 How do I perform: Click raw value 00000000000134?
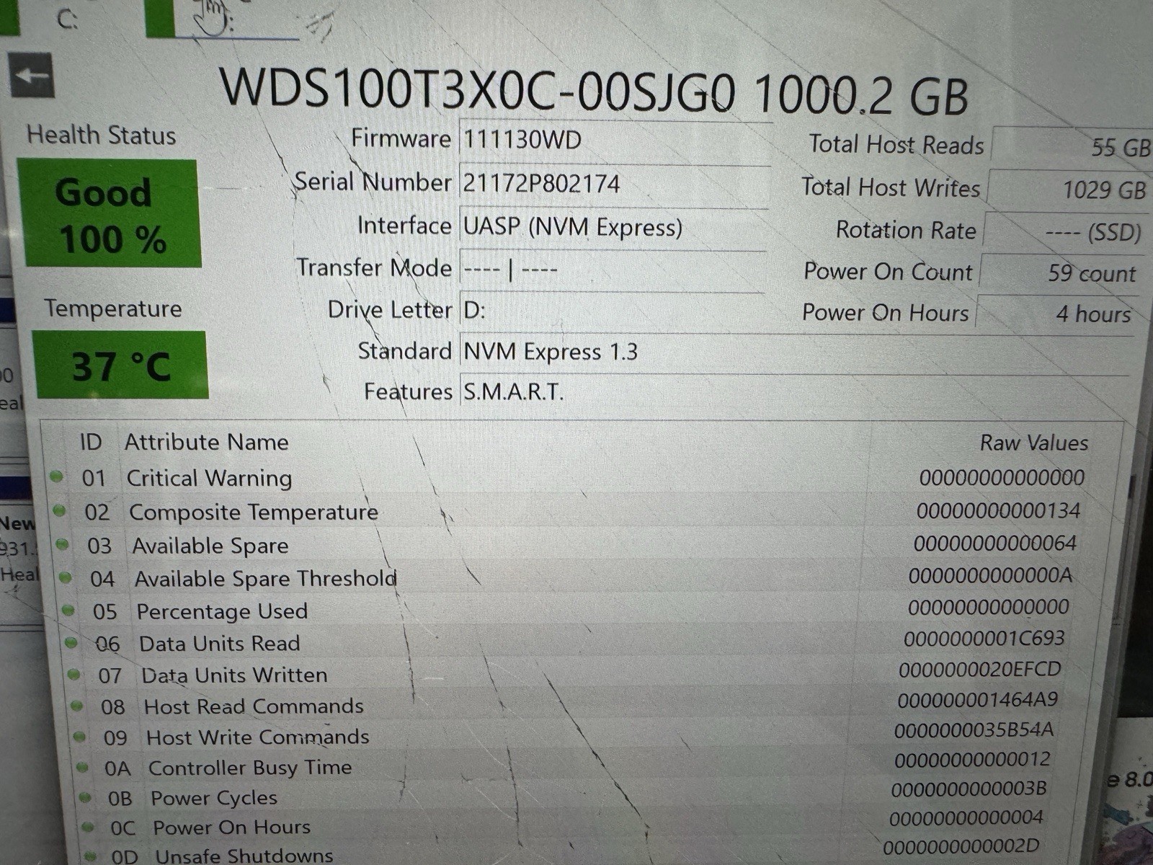pos(998,511)
